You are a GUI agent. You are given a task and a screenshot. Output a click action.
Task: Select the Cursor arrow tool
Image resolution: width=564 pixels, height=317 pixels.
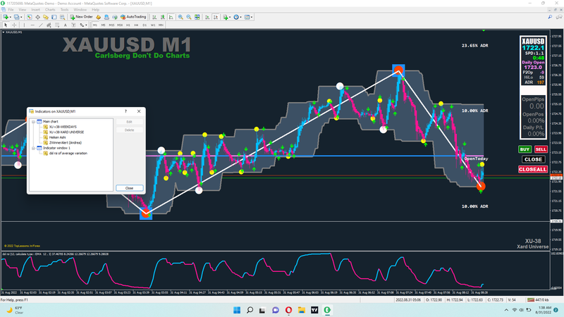click(6, 25)
